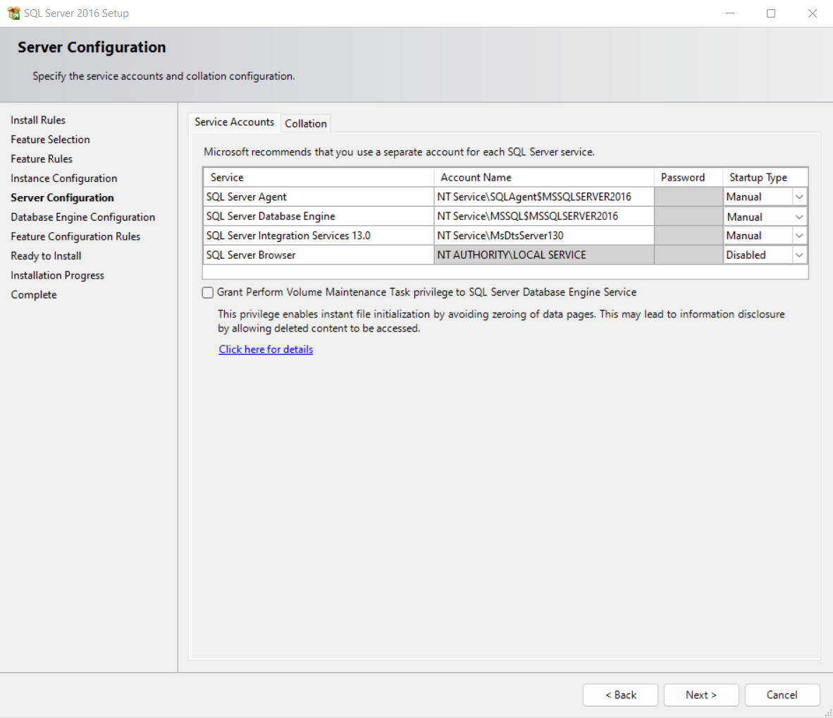Select Installation Progress step in sidebar

pyautogui.click(x=57, y=276)
